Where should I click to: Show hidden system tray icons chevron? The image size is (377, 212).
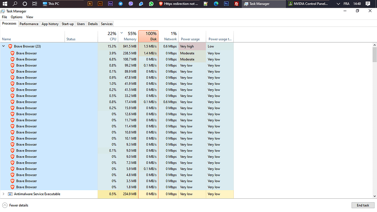[338, 4]
